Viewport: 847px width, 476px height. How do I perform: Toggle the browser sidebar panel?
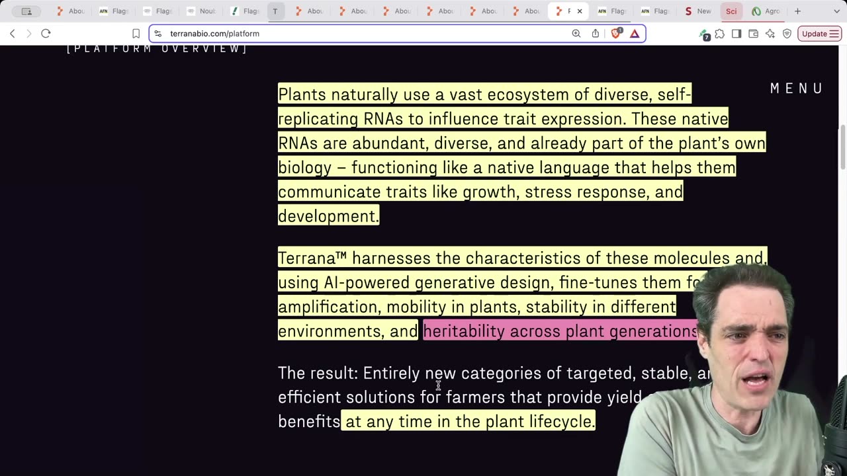point(736,34)
